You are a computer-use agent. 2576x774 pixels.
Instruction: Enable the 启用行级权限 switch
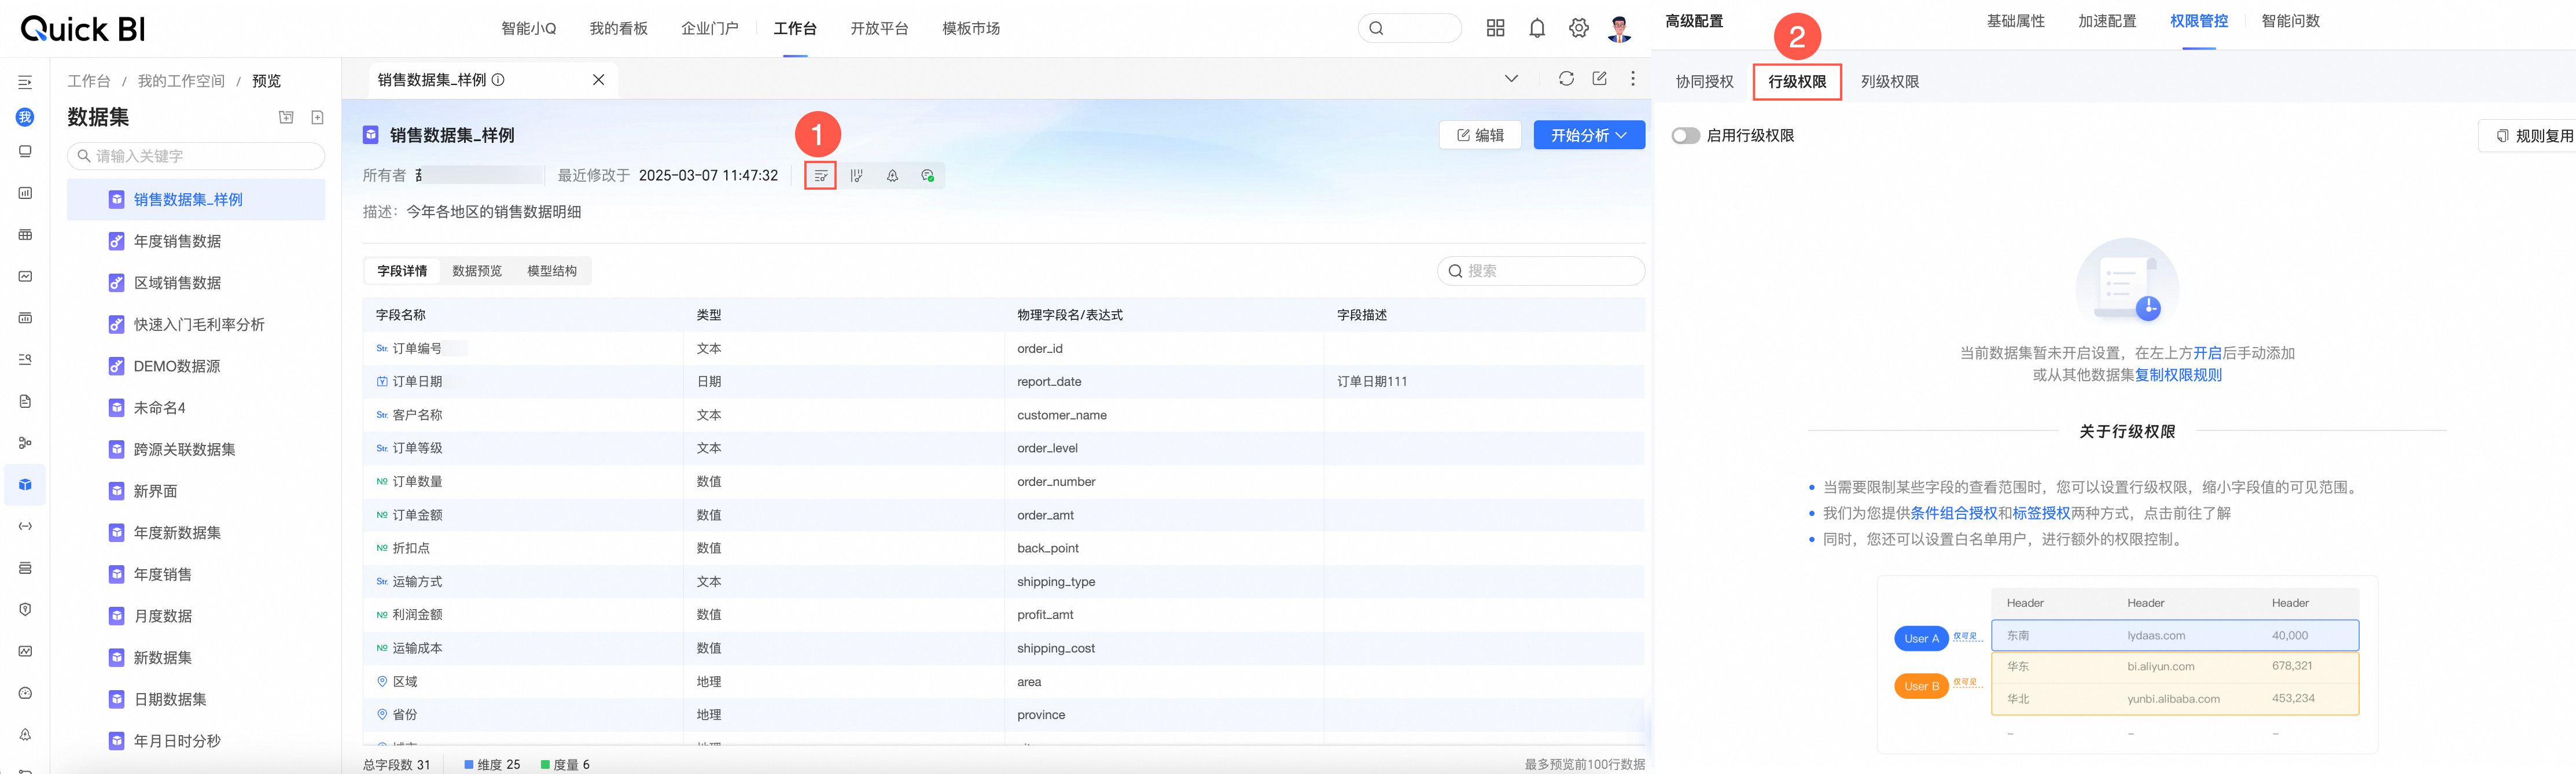1685,136
